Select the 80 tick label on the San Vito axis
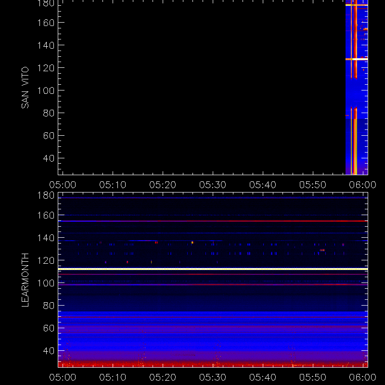 (49, 113)
